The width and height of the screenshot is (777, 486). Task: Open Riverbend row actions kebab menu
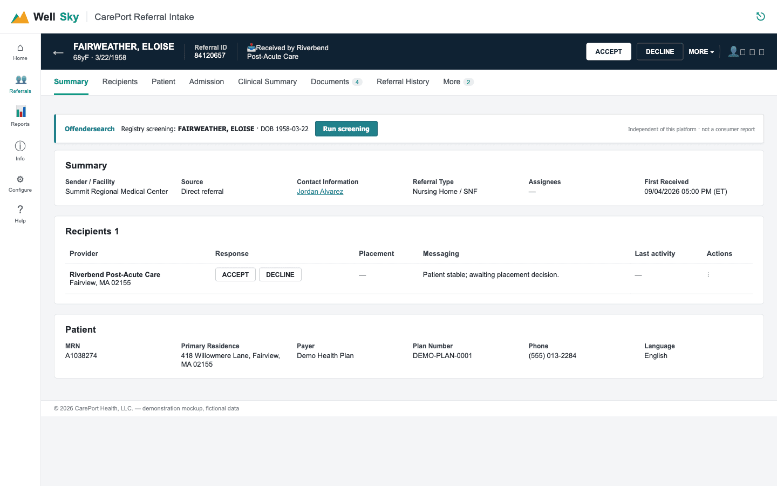708,275
